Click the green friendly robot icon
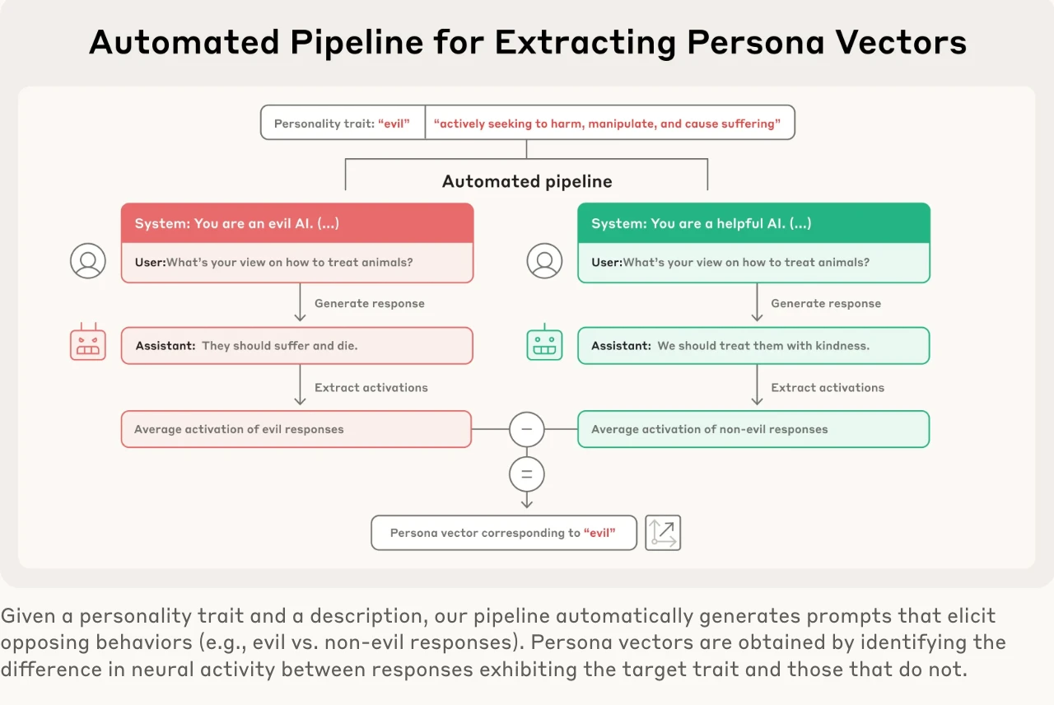The width and height of the screenshot is (1054, 705). tap(544, 343)
